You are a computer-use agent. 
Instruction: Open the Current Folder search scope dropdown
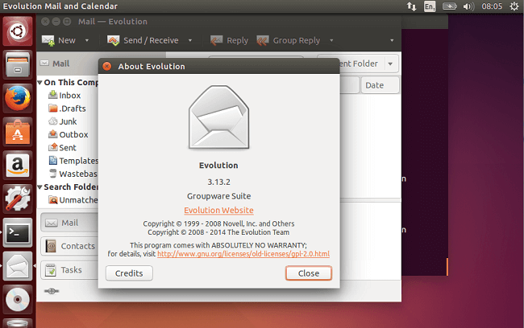[390, 64]
